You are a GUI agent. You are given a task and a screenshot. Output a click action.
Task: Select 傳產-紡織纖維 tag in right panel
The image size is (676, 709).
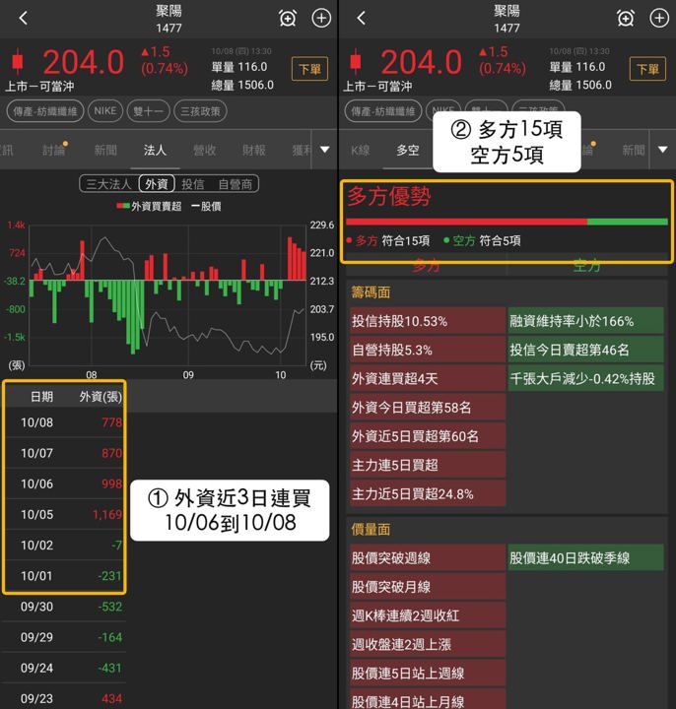(x=382, y=111)
